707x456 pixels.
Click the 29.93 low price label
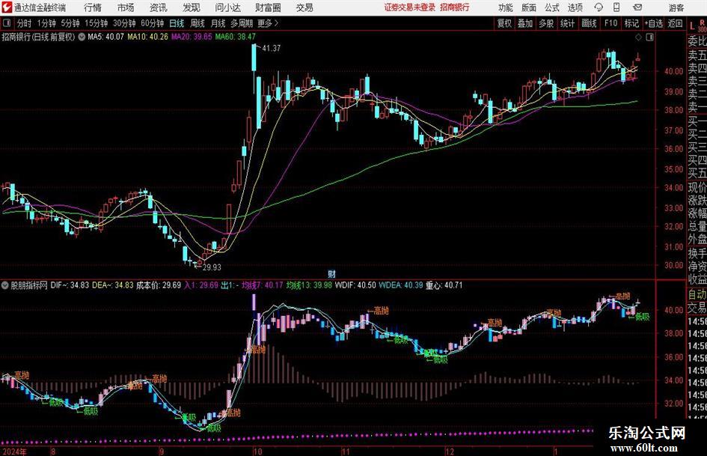click(212, 267)
